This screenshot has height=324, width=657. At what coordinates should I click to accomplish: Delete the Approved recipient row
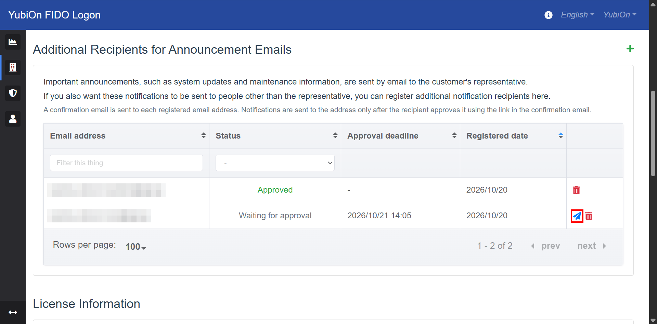576,190
